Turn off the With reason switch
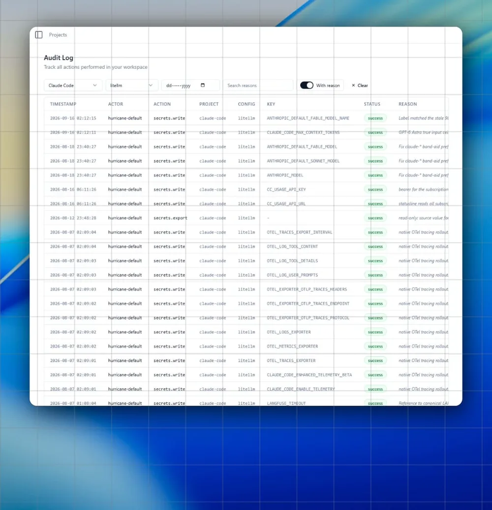The height and width of the screenshot is (510, 492). pyautogui.click(x=307, y=85)
